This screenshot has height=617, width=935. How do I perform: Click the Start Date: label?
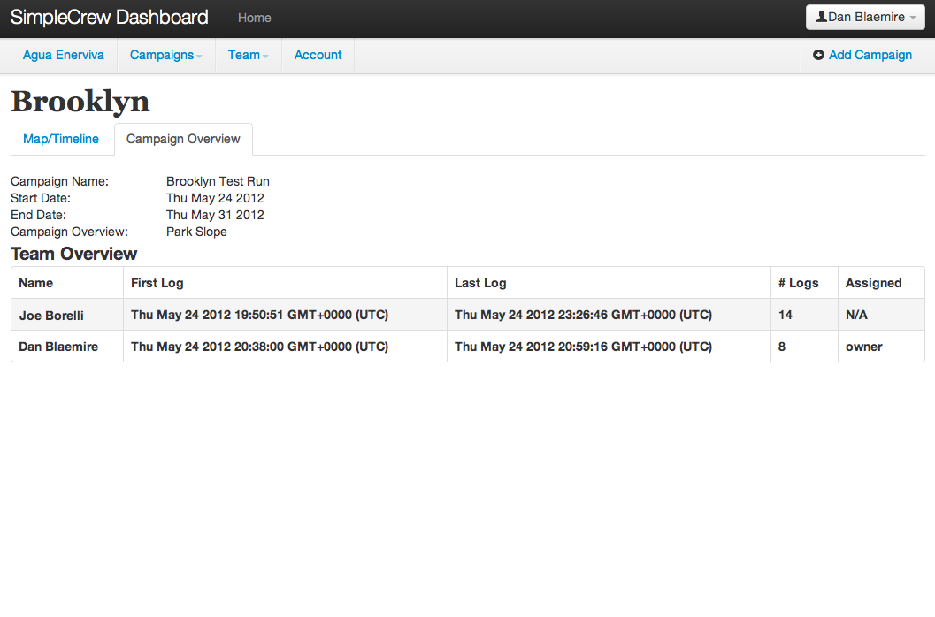point(41,198)
